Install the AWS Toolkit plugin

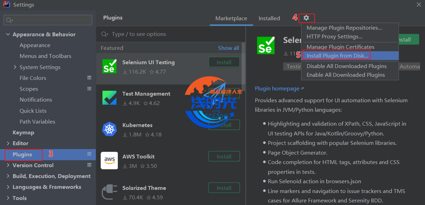tap(224, 156)
